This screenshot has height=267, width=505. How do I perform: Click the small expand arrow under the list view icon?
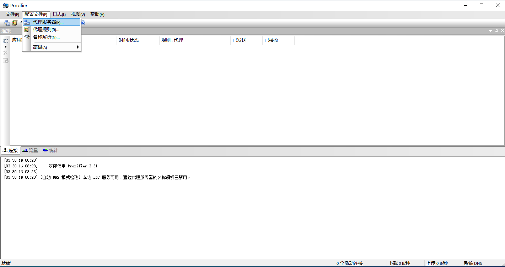pyautogui.click(x=5, y=47)
